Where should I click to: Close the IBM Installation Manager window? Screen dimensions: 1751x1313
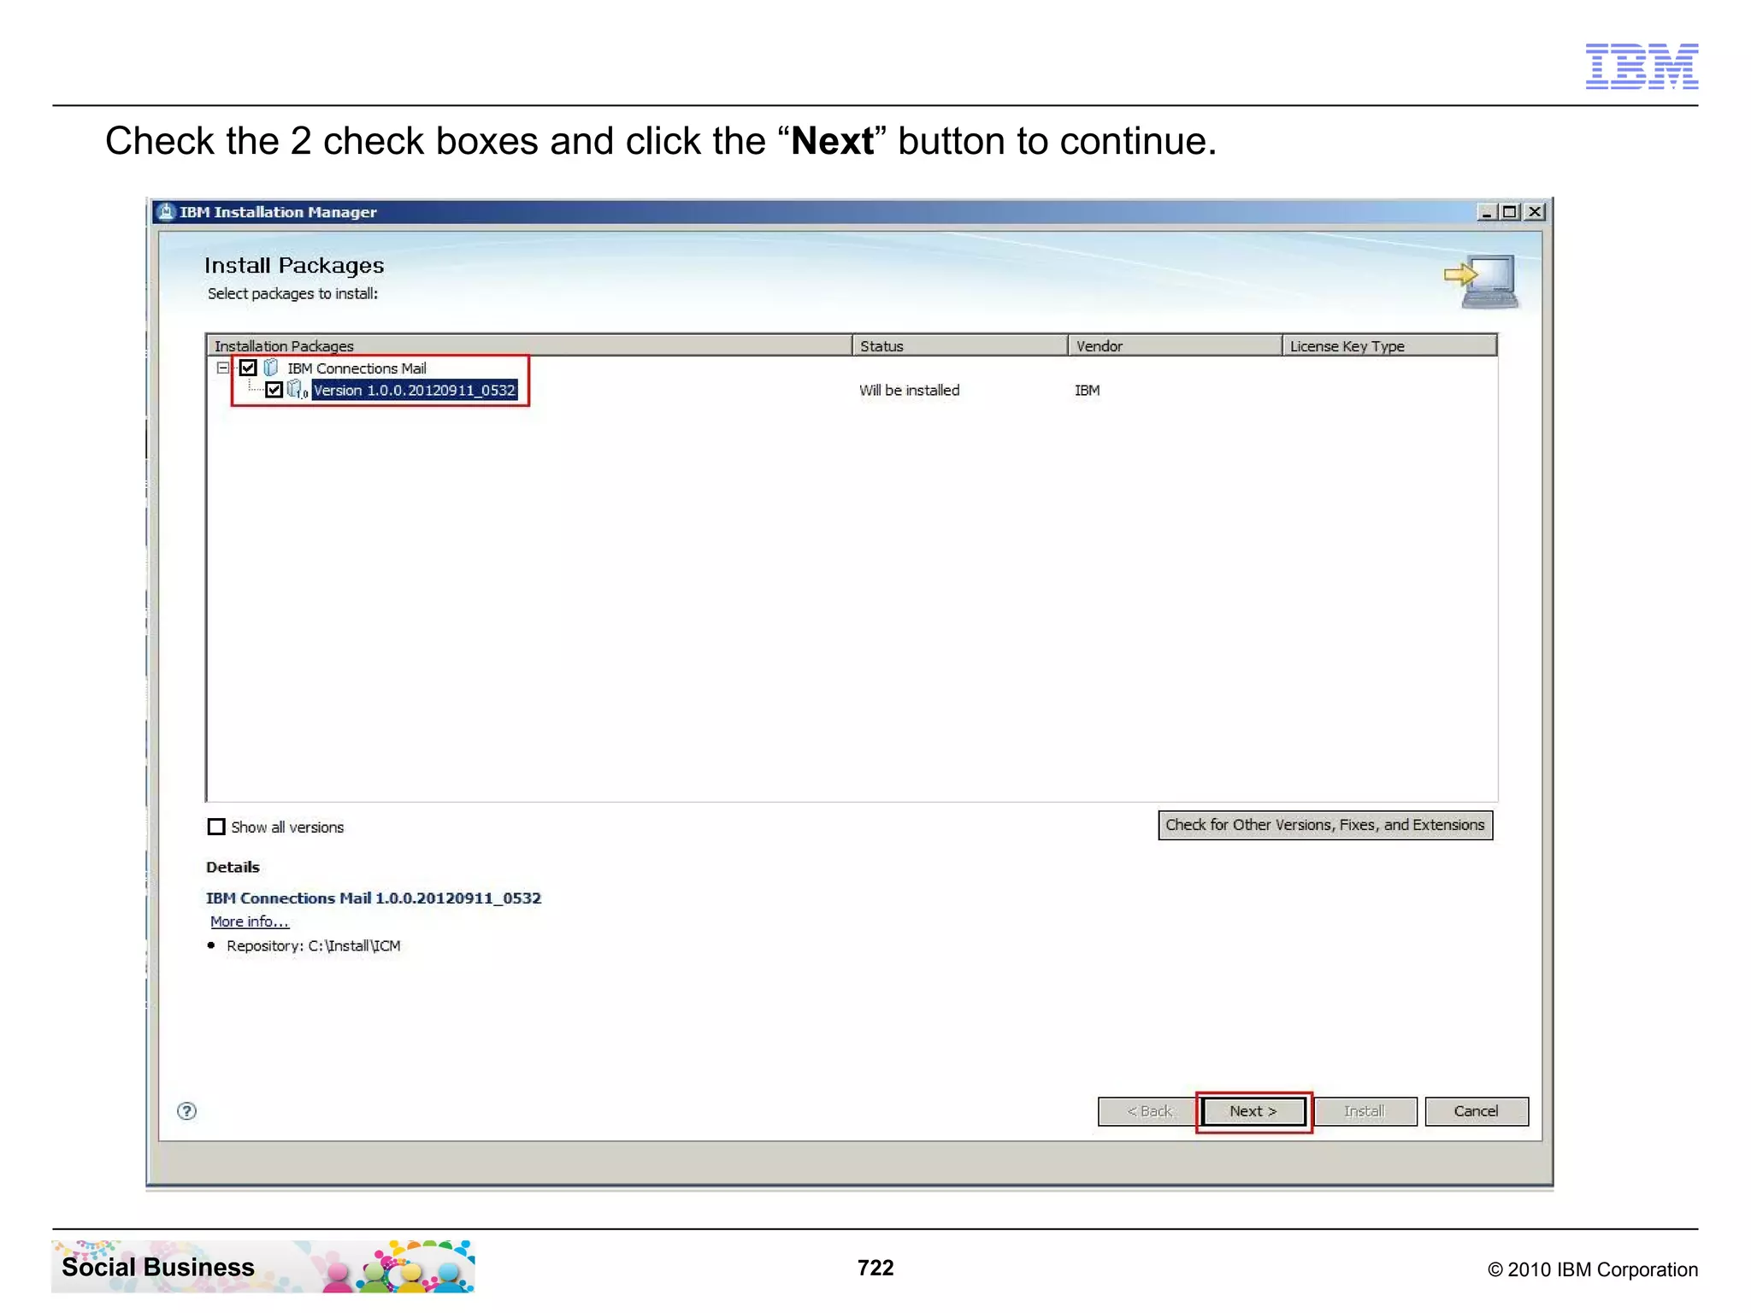(1536, 212)
